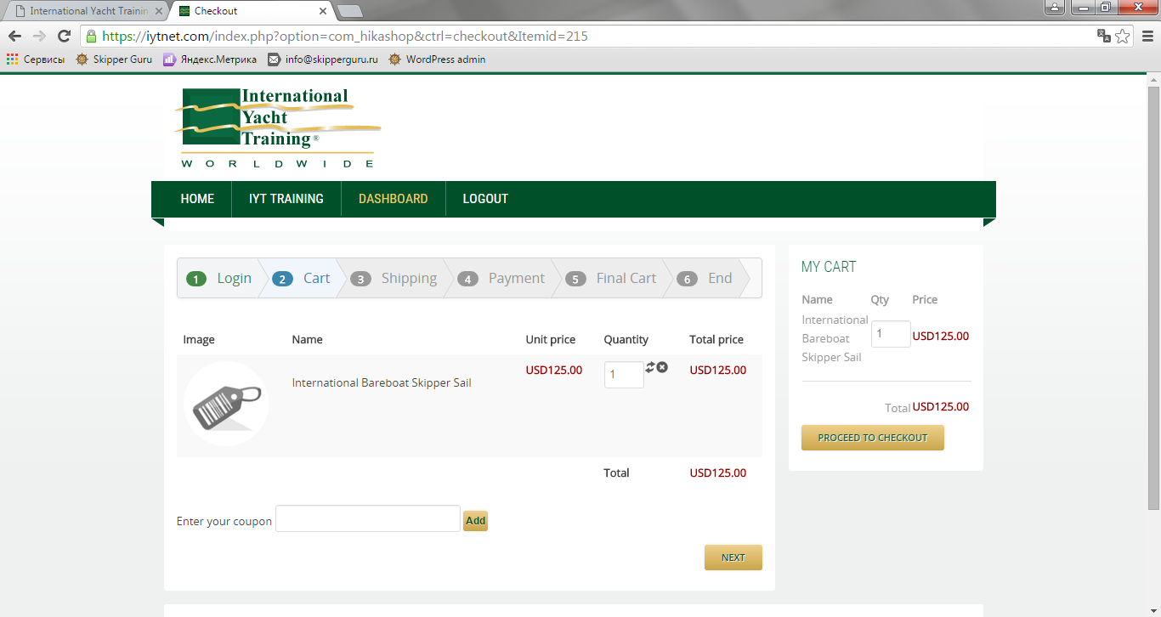Click USD125.00 under Unit price column
Screen dimensions: 1161x617
[x=554, y=370]
